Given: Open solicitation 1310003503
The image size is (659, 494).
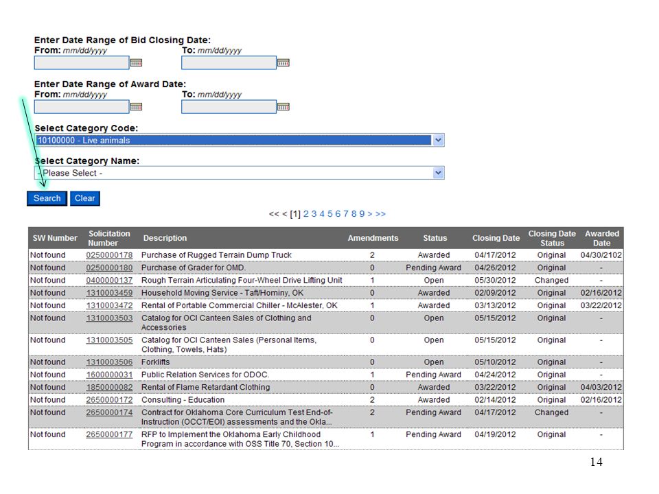Looking at the screenshot, I should point(109,318).
